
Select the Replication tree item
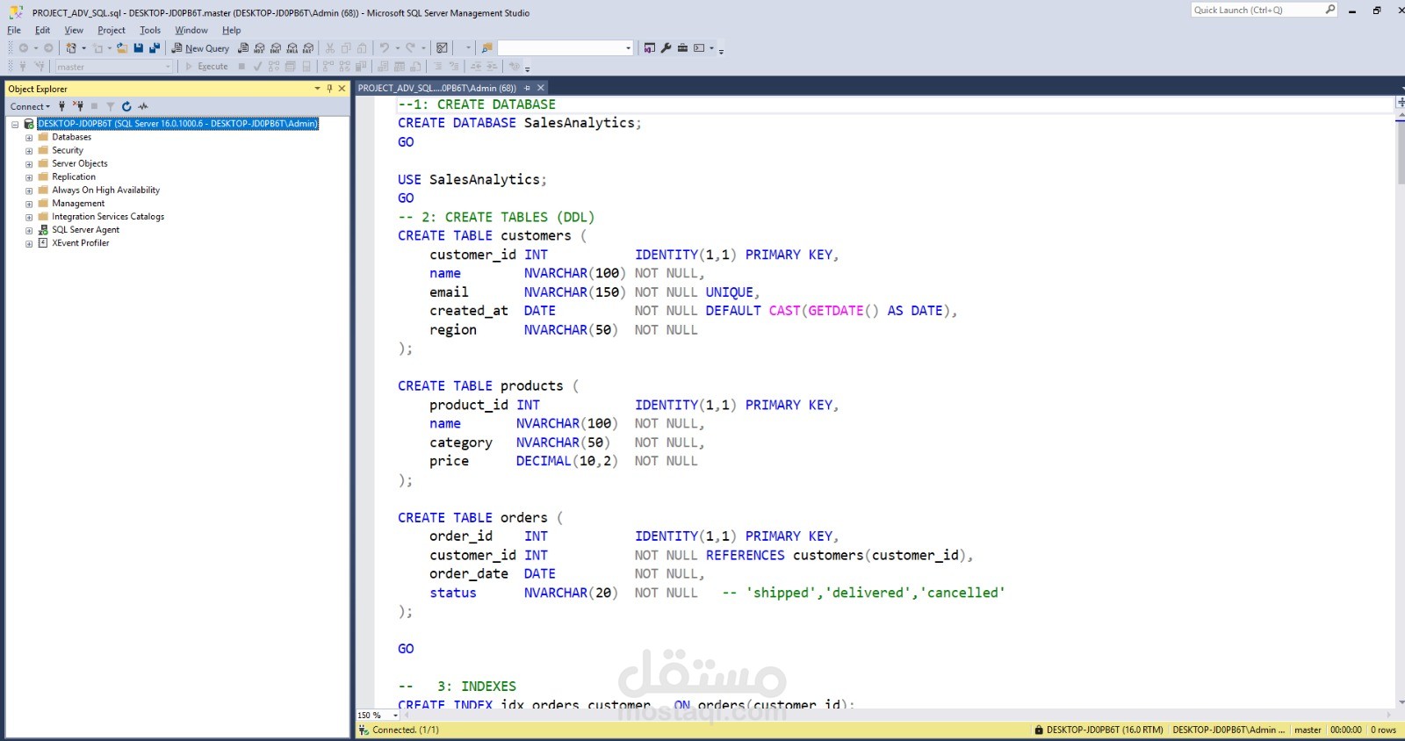(74, 176)
